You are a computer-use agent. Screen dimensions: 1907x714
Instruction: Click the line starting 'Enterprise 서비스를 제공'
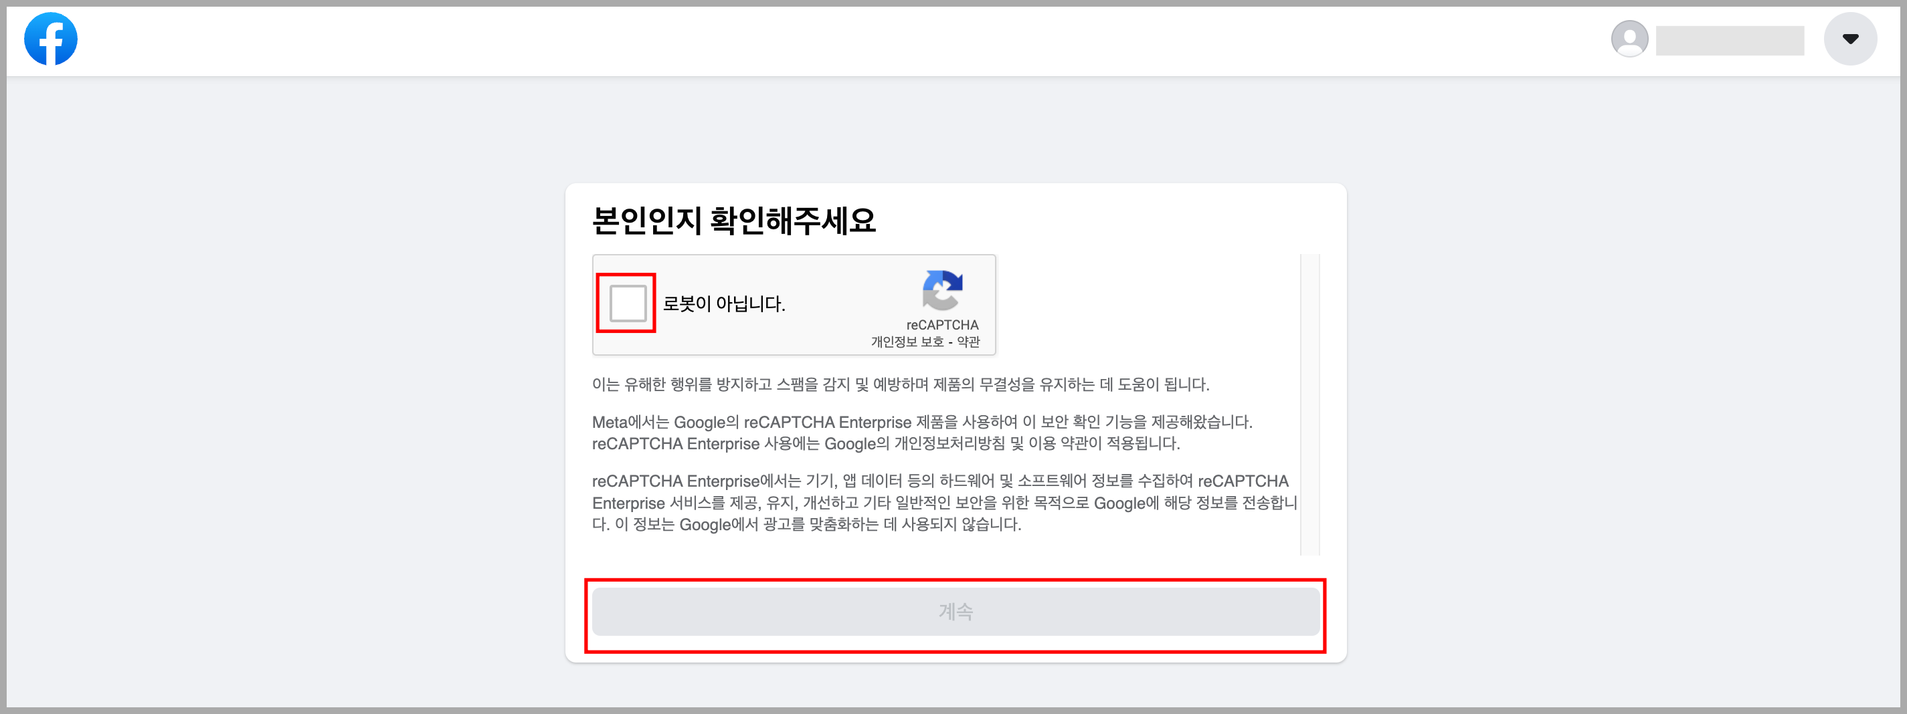pyautogui.click(x=943, y=503)
